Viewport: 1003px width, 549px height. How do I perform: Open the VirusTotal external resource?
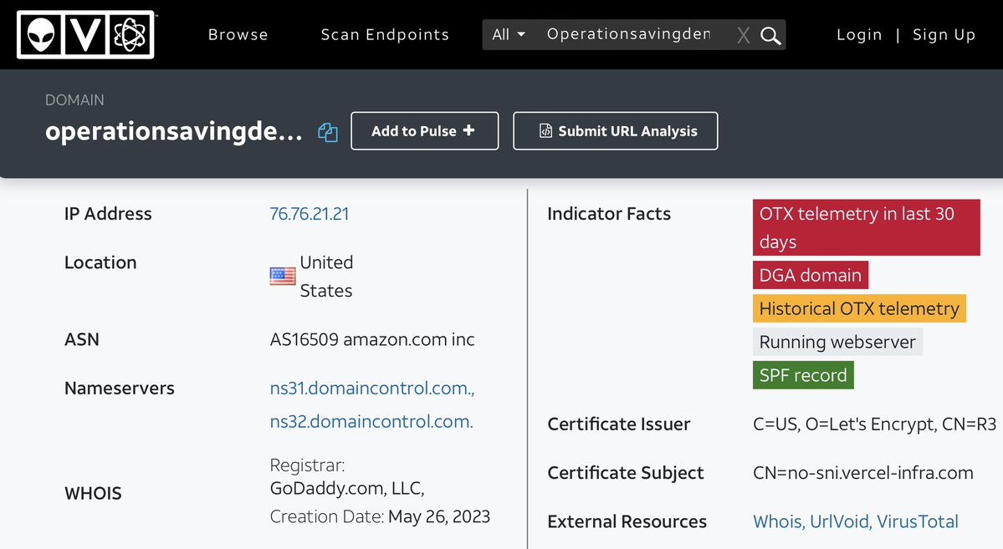pyautogui.click(x=919, y=521)
